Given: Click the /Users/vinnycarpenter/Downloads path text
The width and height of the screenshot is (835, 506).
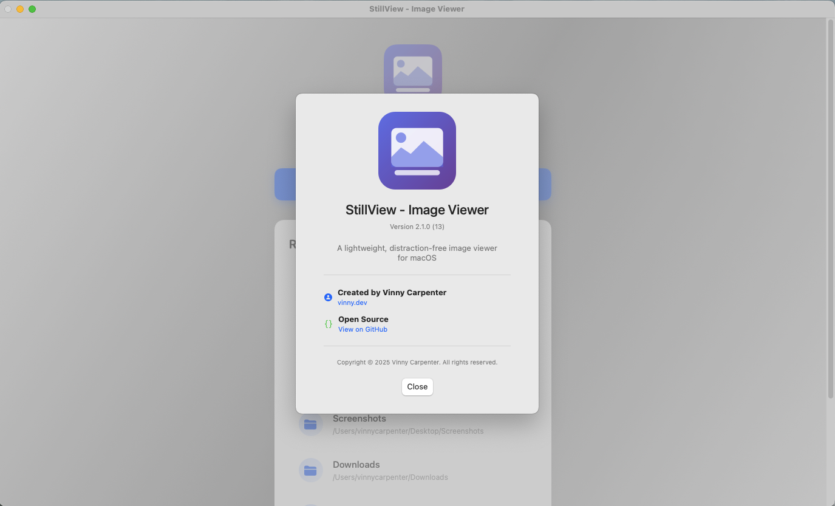Looking at the screenshot, I should [390, 477].
